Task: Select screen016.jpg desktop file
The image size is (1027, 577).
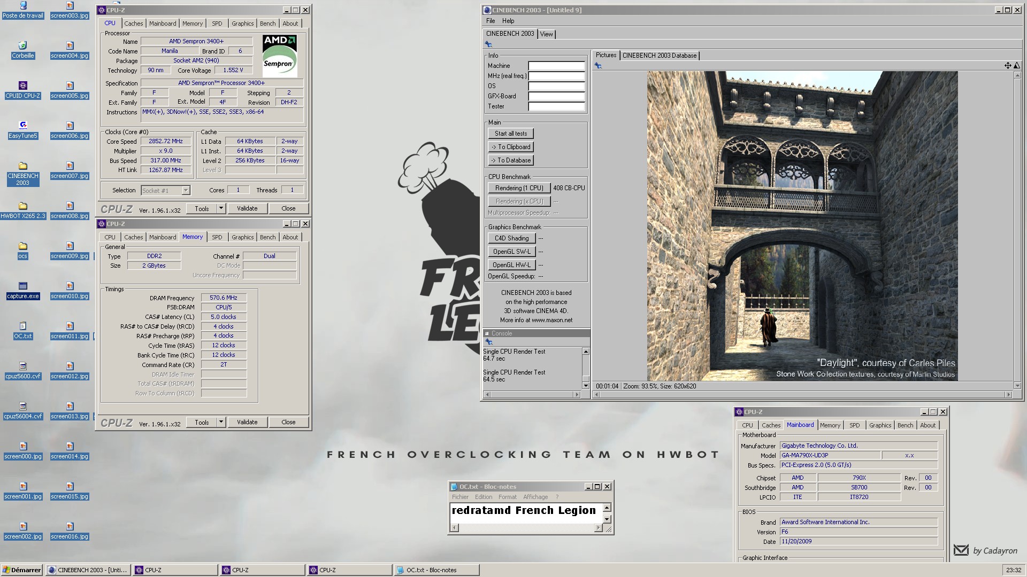Action: tap(70, 531)
